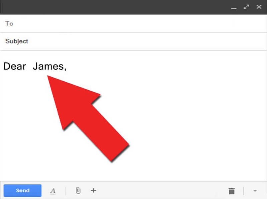Open formatting options with the underlined A icon
267x199 pixels.
point(53,191)
